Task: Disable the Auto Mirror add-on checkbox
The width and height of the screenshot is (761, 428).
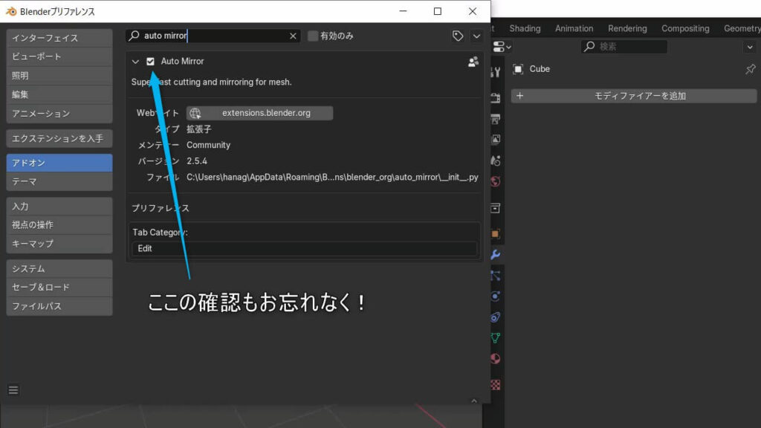Action: [x=150, y=62]
